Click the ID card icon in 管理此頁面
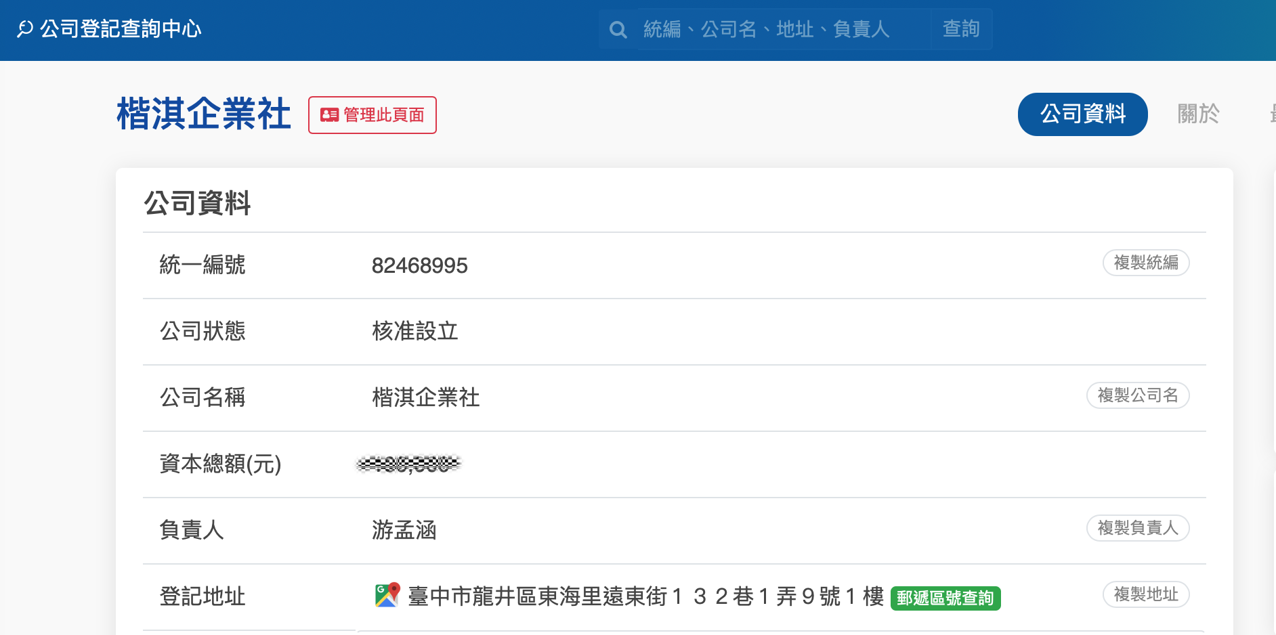 329,115
